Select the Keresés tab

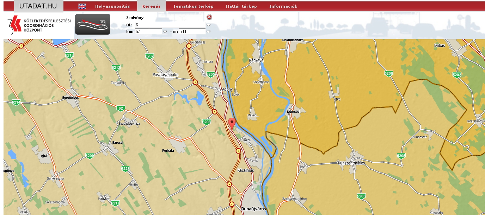pyautogui.click(x=151, y=6)
